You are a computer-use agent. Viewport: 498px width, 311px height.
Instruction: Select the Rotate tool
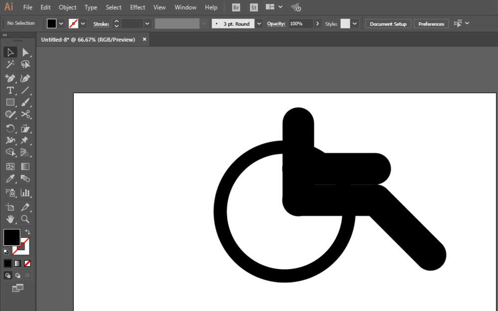click(x=10, y=128)
